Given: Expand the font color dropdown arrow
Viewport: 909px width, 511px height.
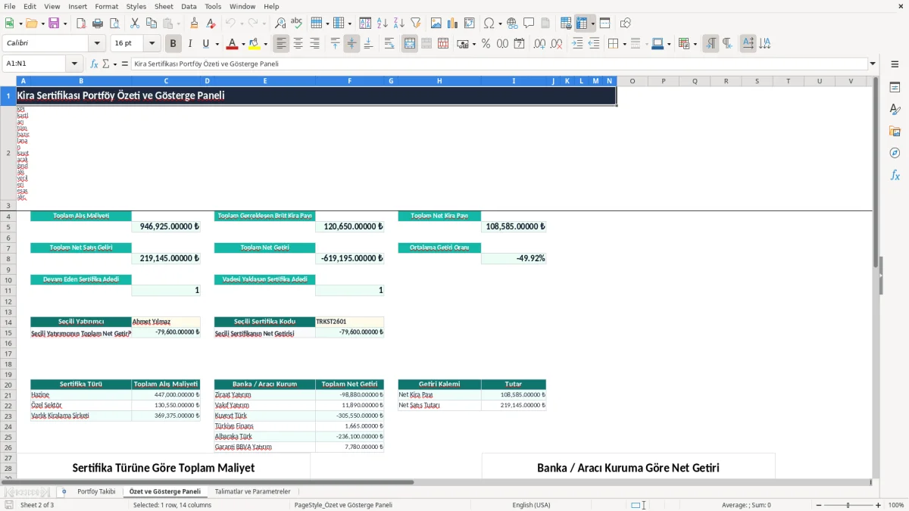Looking at the screenshot, I should click(x=243, y=44).
